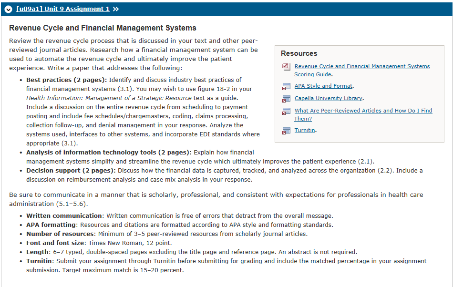Open the APA Style and Format link

[324, 86]
